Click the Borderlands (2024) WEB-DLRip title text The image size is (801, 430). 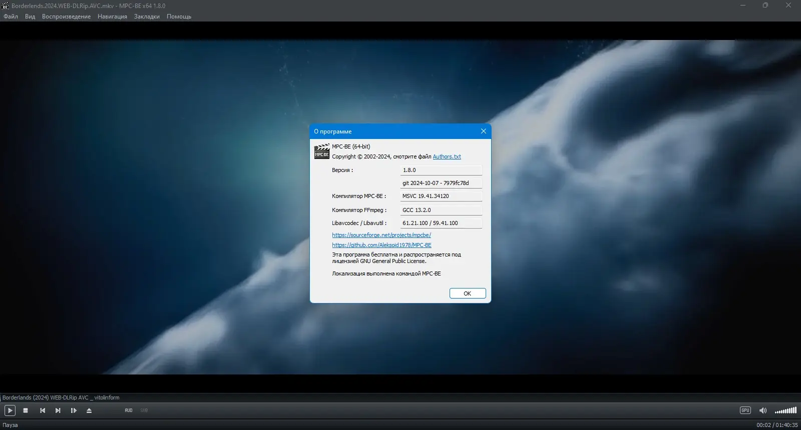click(x=61, y=397)
